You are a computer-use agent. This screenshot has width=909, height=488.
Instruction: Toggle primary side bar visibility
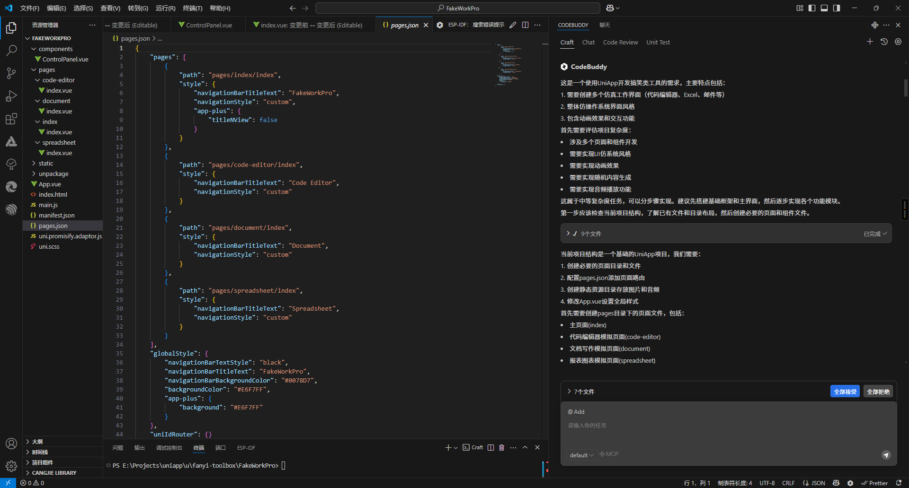(x=812, y=8)
